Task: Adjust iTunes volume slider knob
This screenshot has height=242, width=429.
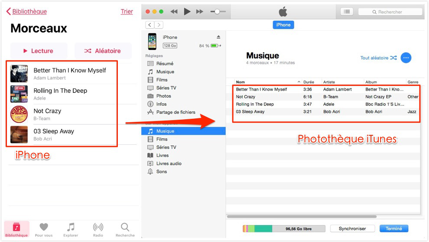Action: click(x=217, y=12)
